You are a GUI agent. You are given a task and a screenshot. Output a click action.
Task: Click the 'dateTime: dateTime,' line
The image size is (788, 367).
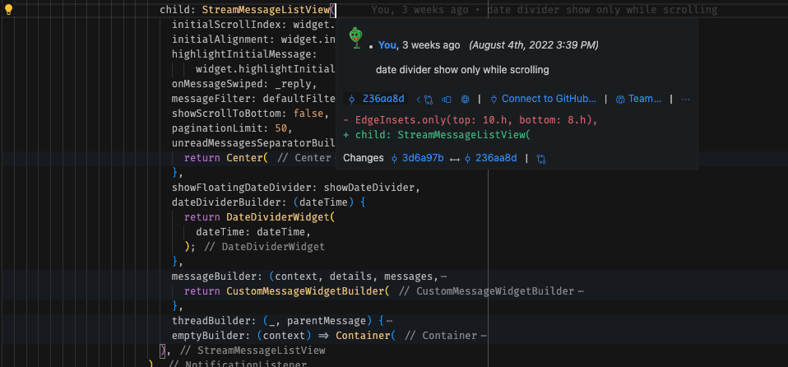coord(253,232)
